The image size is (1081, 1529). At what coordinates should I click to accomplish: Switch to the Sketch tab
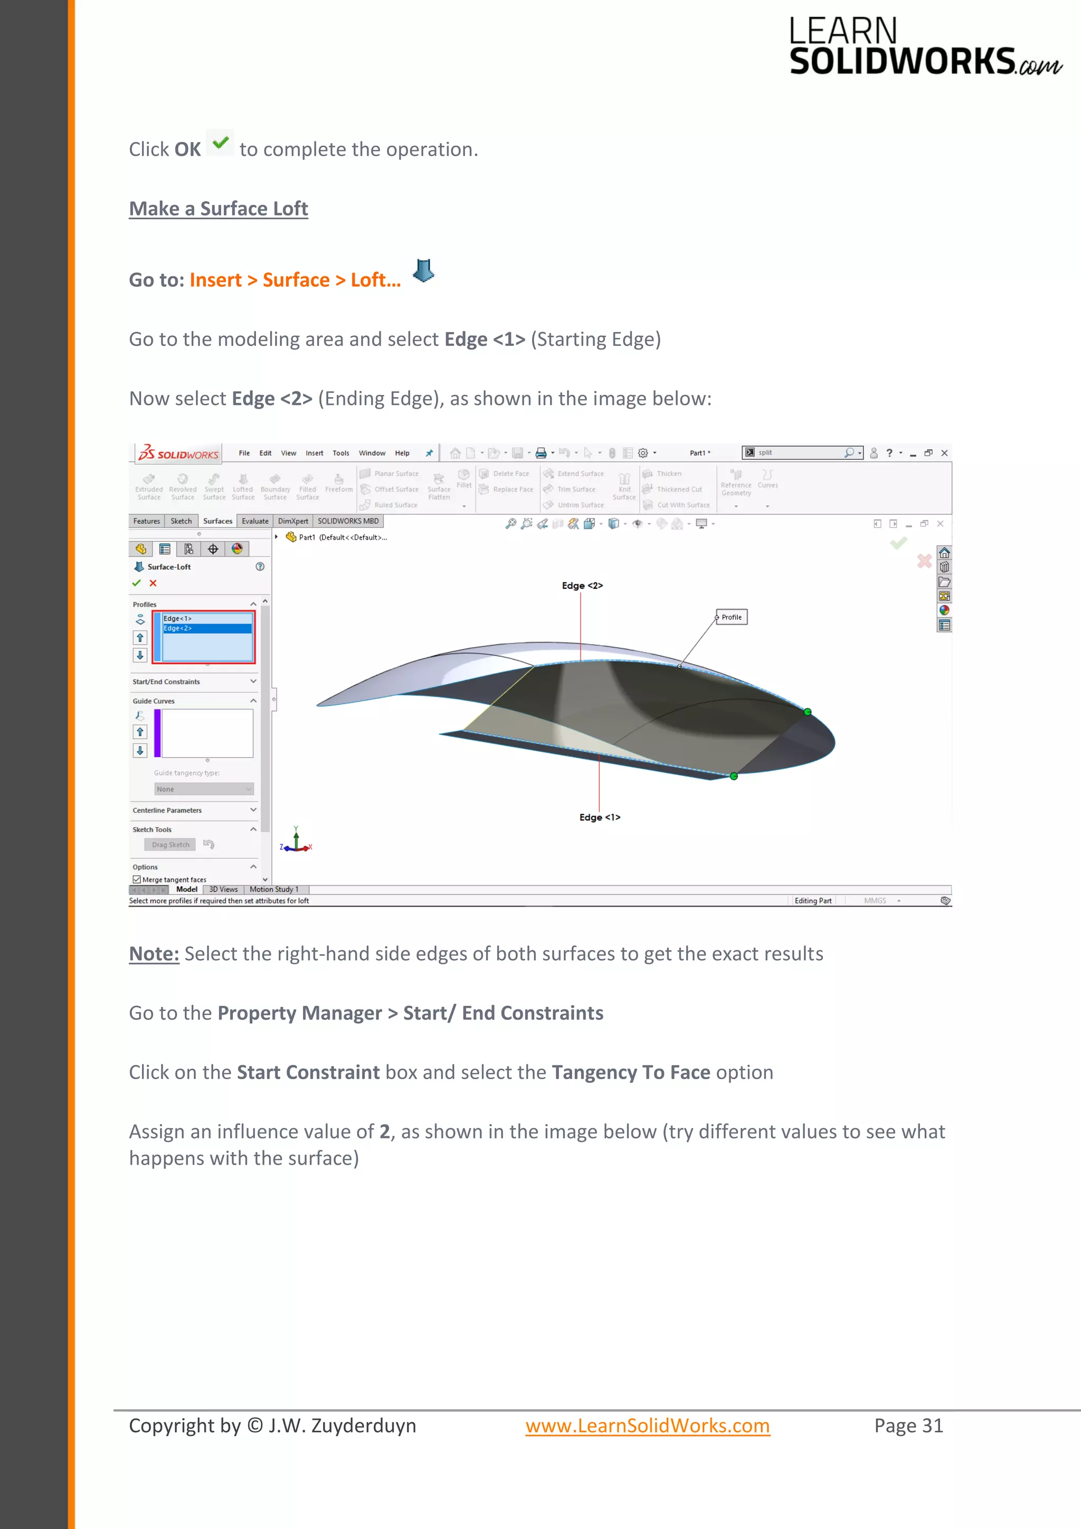[181, 522]
